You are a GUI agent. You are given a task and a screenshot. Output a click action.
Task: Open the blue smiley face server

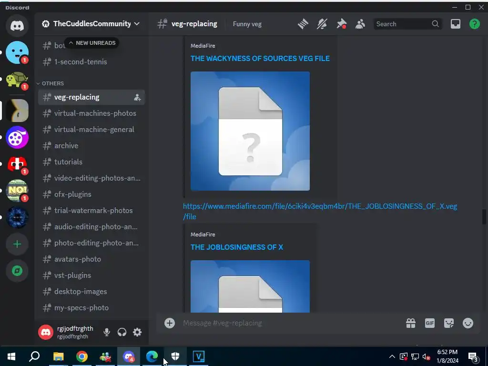click(17, 52)
